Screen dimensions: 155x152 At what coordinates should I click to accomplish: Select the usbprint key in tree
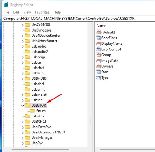[x=38, y=89]
